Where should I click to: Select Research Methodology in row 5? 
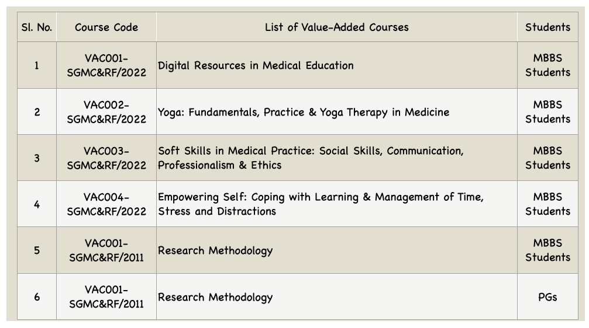coord(215,250)
